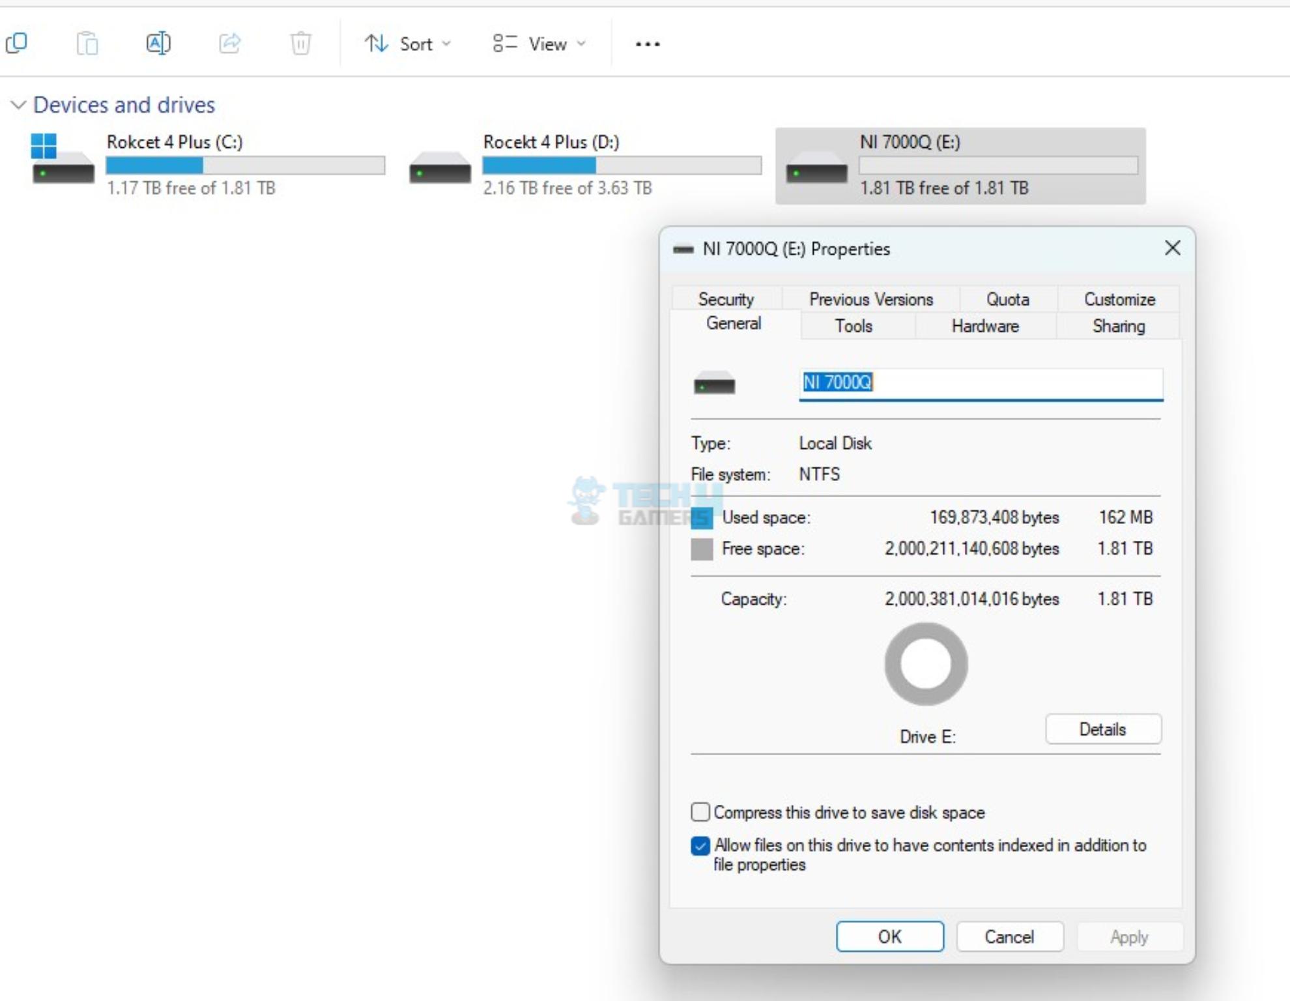Switch to the Tools tab
Viewport: 1290px width, 1001px height.
pos(853,326)
